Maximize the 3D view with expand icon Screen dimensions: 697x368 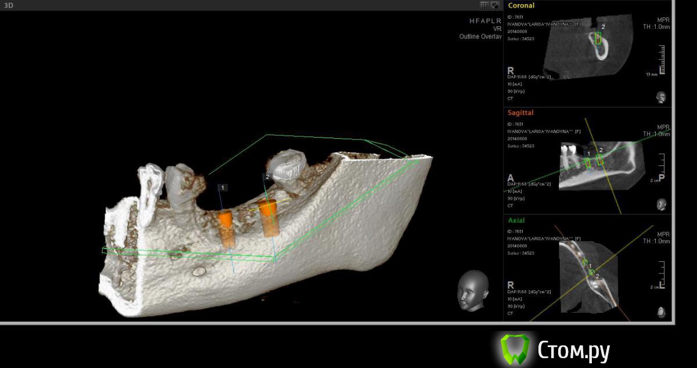[x=495, y=5]
